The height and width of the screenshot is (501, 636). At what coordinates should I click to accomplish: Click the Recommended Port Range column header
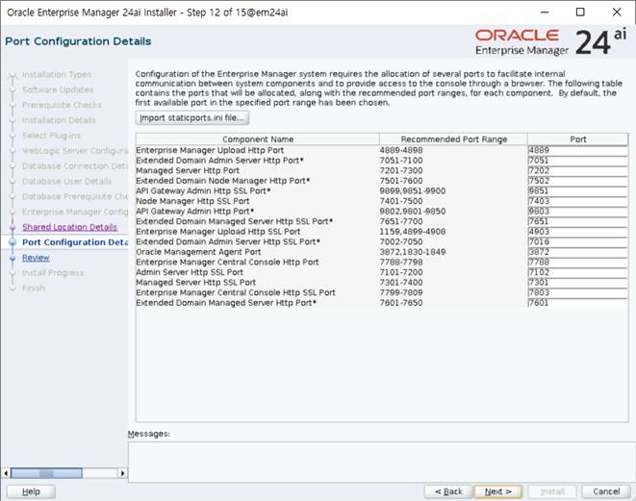click(x=453, y=139)
